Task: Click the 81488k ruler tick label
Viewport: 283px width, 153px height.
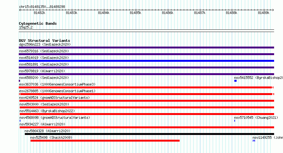Action: [231, 13]
